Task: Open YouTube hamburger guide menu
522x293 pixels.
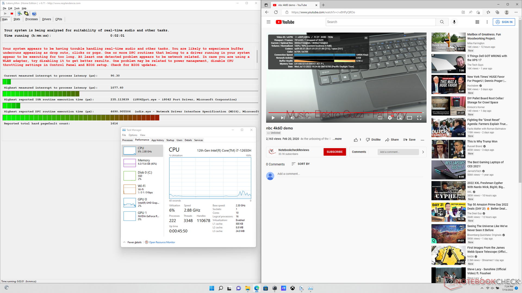Action: point(269,22)
